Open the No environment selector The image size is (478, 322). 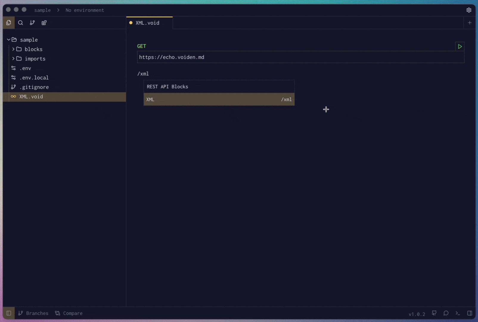click(x=85, y=10)
